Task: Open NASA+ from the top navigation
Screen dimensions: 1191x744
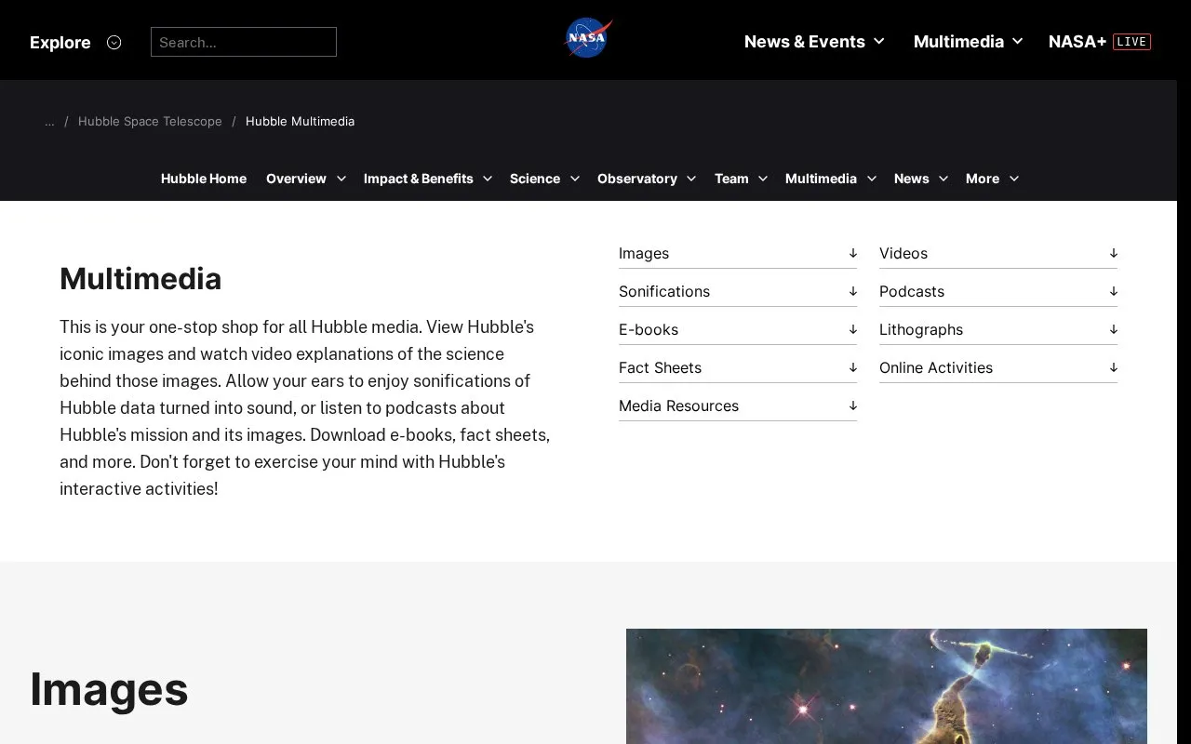Action: click(x=1077, y=42)
